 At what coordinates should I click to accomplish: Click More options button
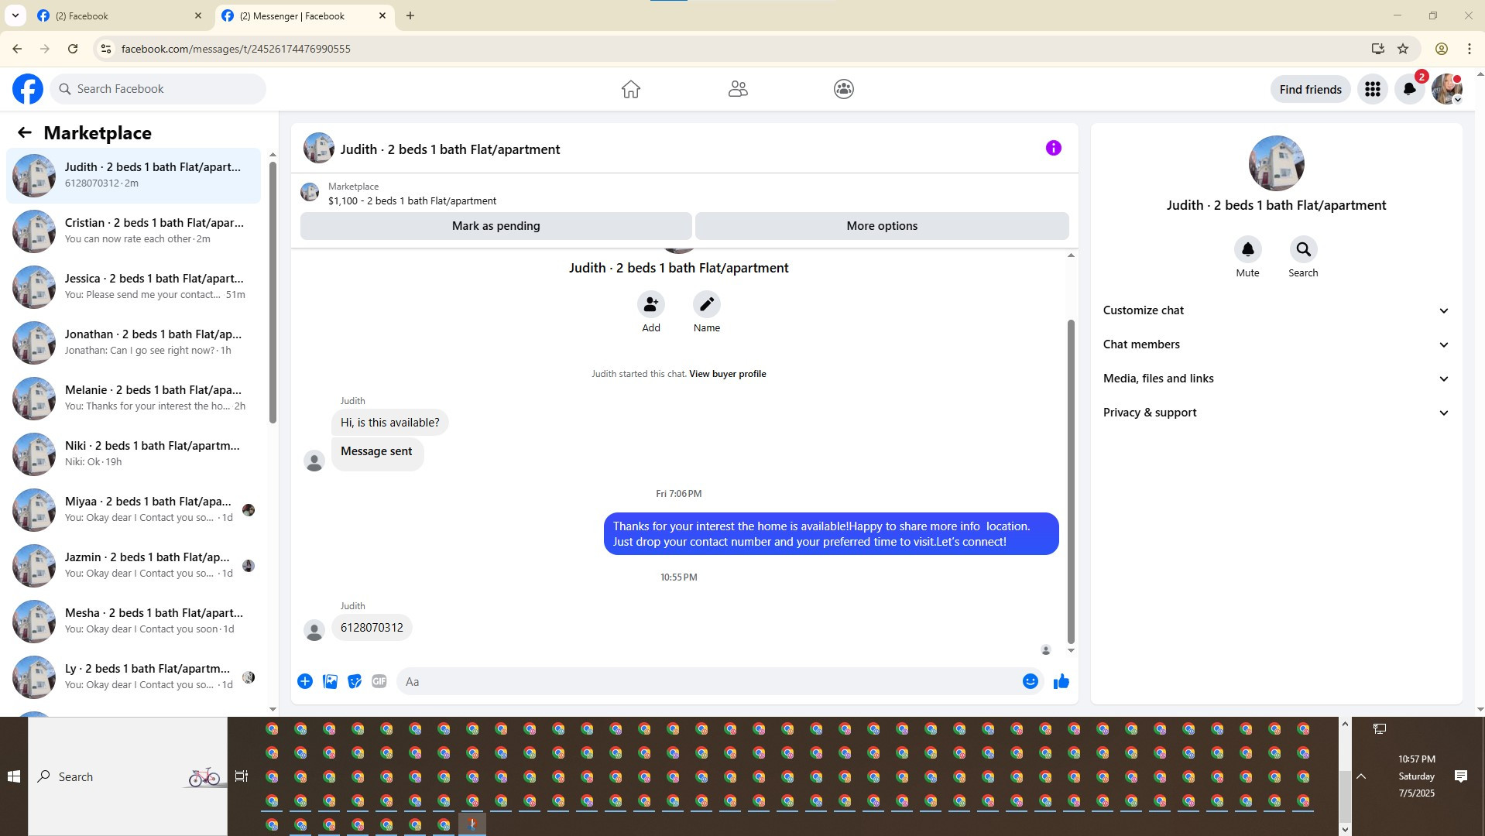click(x=882, y=226)
